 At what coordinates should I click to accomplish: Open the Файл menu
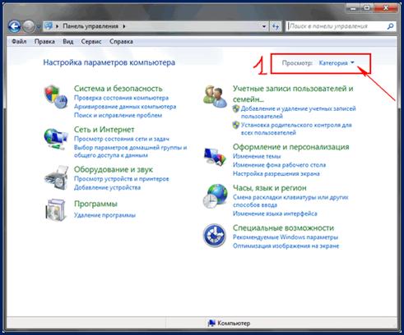coord(19,42)
